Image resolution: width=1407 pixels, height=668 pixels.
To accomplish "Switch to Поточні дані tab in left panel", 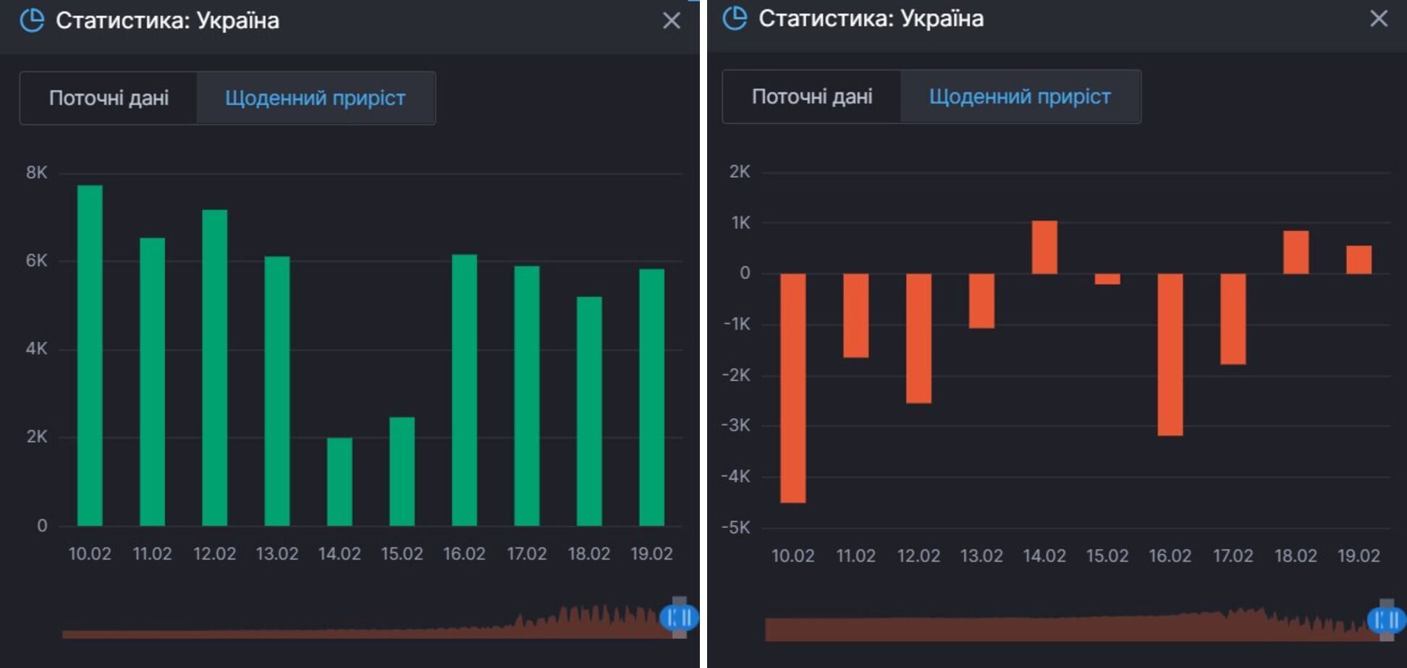I will (x=109, y=98).
